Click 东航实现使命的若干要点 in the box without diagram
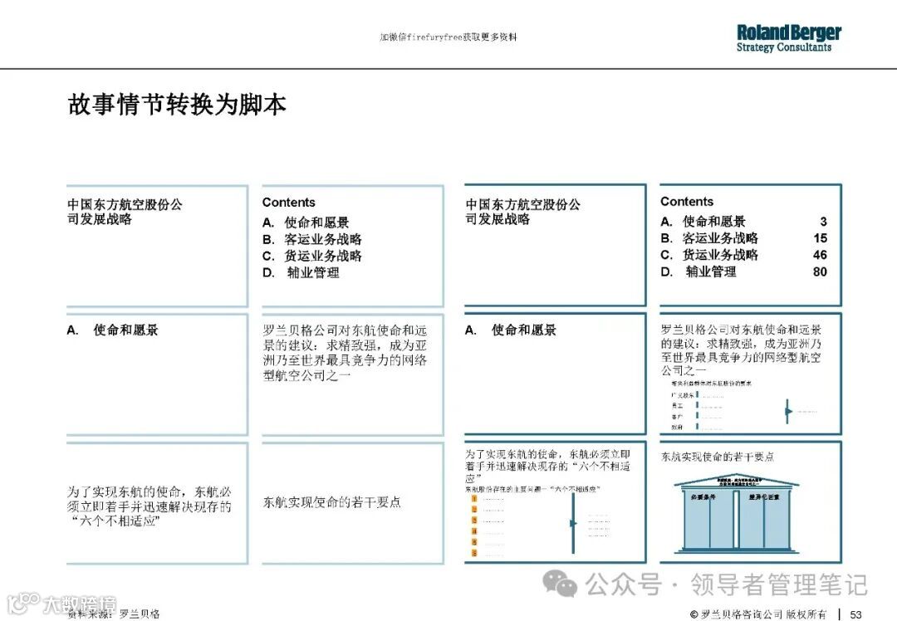This screenshot has width=897, height=621. tap(331, 502)
